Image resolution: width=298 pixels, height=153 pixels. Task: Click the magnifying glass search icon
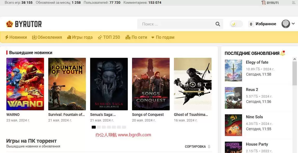[218, 24]
